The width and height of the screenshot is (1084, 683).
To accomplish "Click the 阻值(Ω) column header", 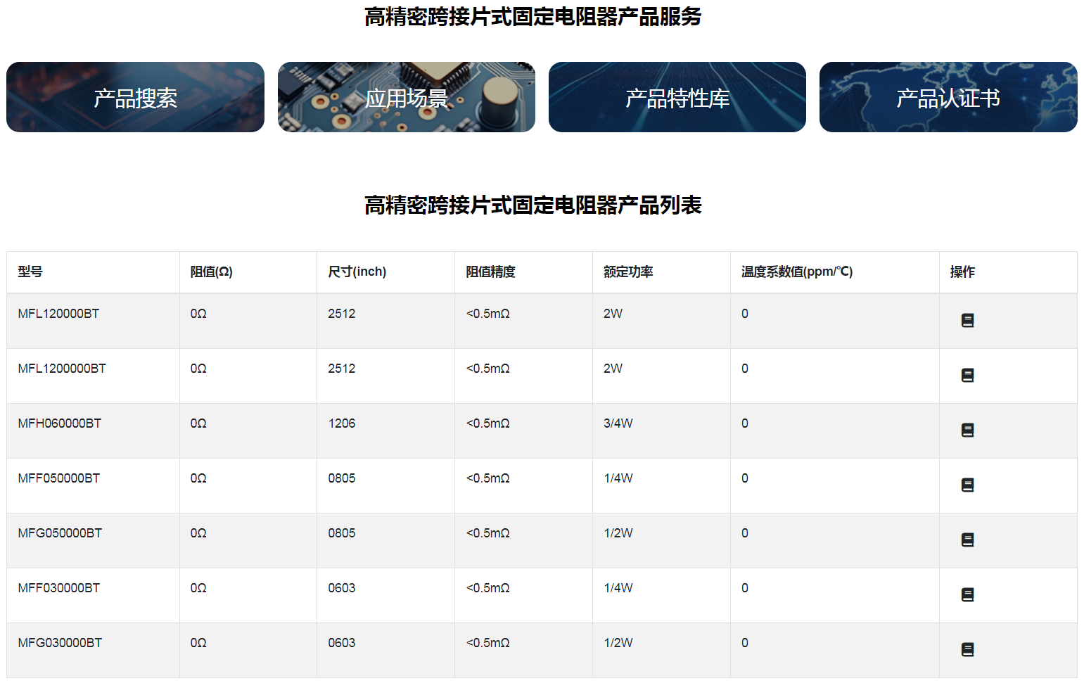I will click(209, 272).
